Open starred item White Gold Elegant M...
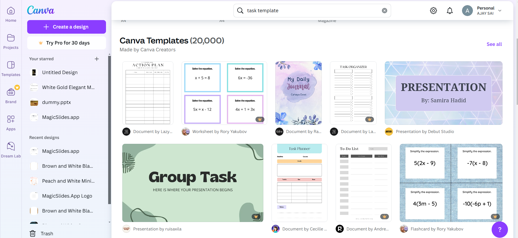This screenshot has width=518, height=238. 63,87
